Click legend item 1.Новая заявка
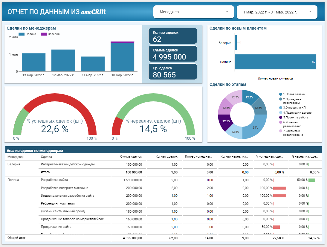 tap(292, 94)
